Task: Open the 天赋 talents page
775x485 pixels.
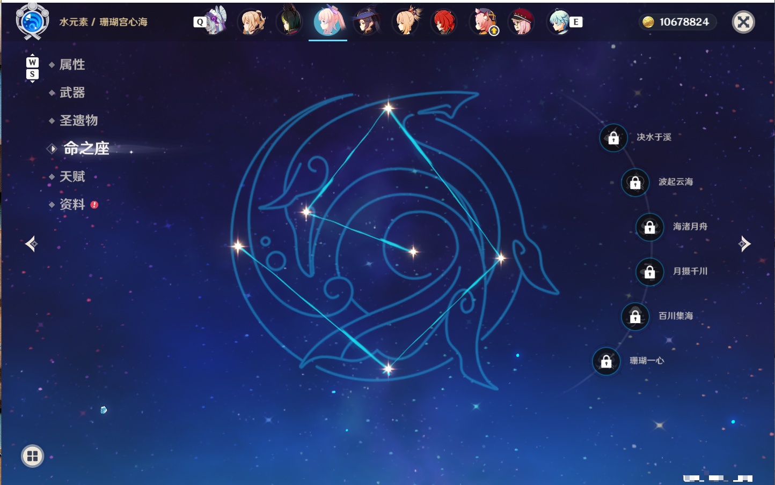Action: pos(72,176)
